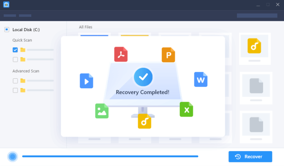This screenshot has height=166, width=284.
Task: Click the round blue scan status button
Action: (13, 157)
